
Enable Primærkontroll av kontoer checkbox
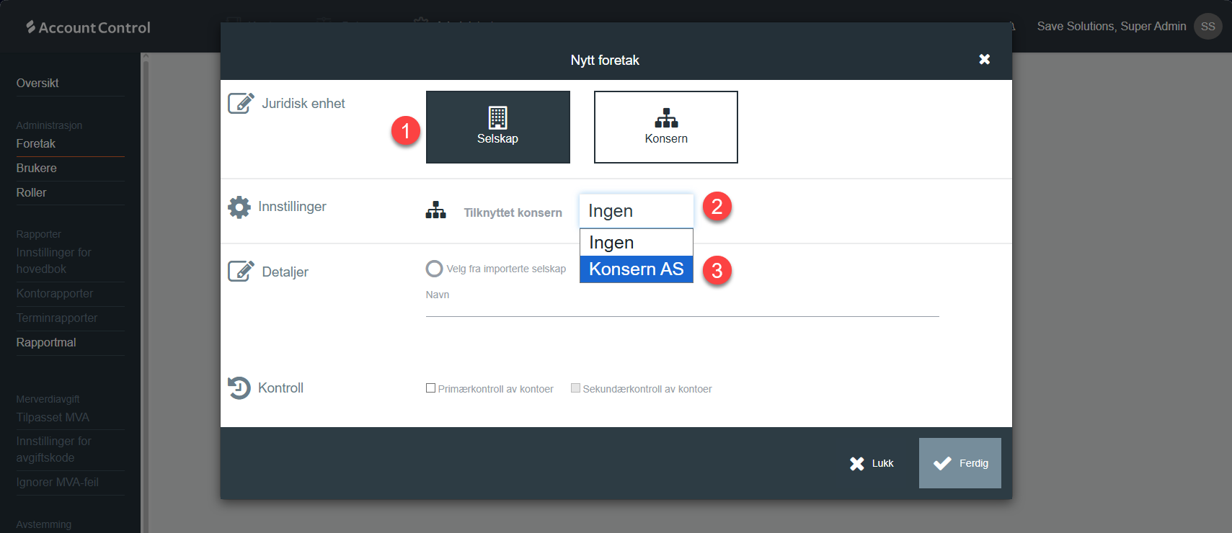click(x=430, y=388)
